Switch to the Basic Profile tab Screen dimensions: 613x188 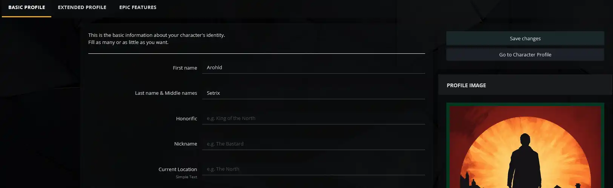(27, 8)
